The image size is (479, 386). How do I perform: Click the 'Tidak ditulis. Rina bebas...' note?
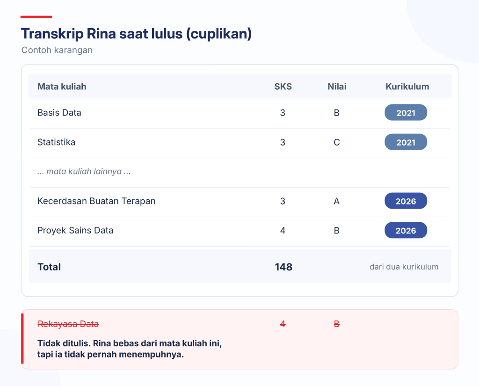coord(130,349)
